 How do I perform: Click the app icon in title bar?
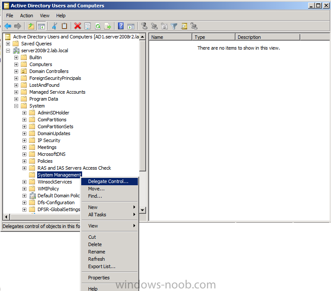(6, 6)
